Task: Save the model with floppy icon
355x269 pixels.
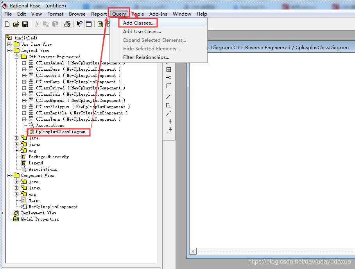Action: 25,24
